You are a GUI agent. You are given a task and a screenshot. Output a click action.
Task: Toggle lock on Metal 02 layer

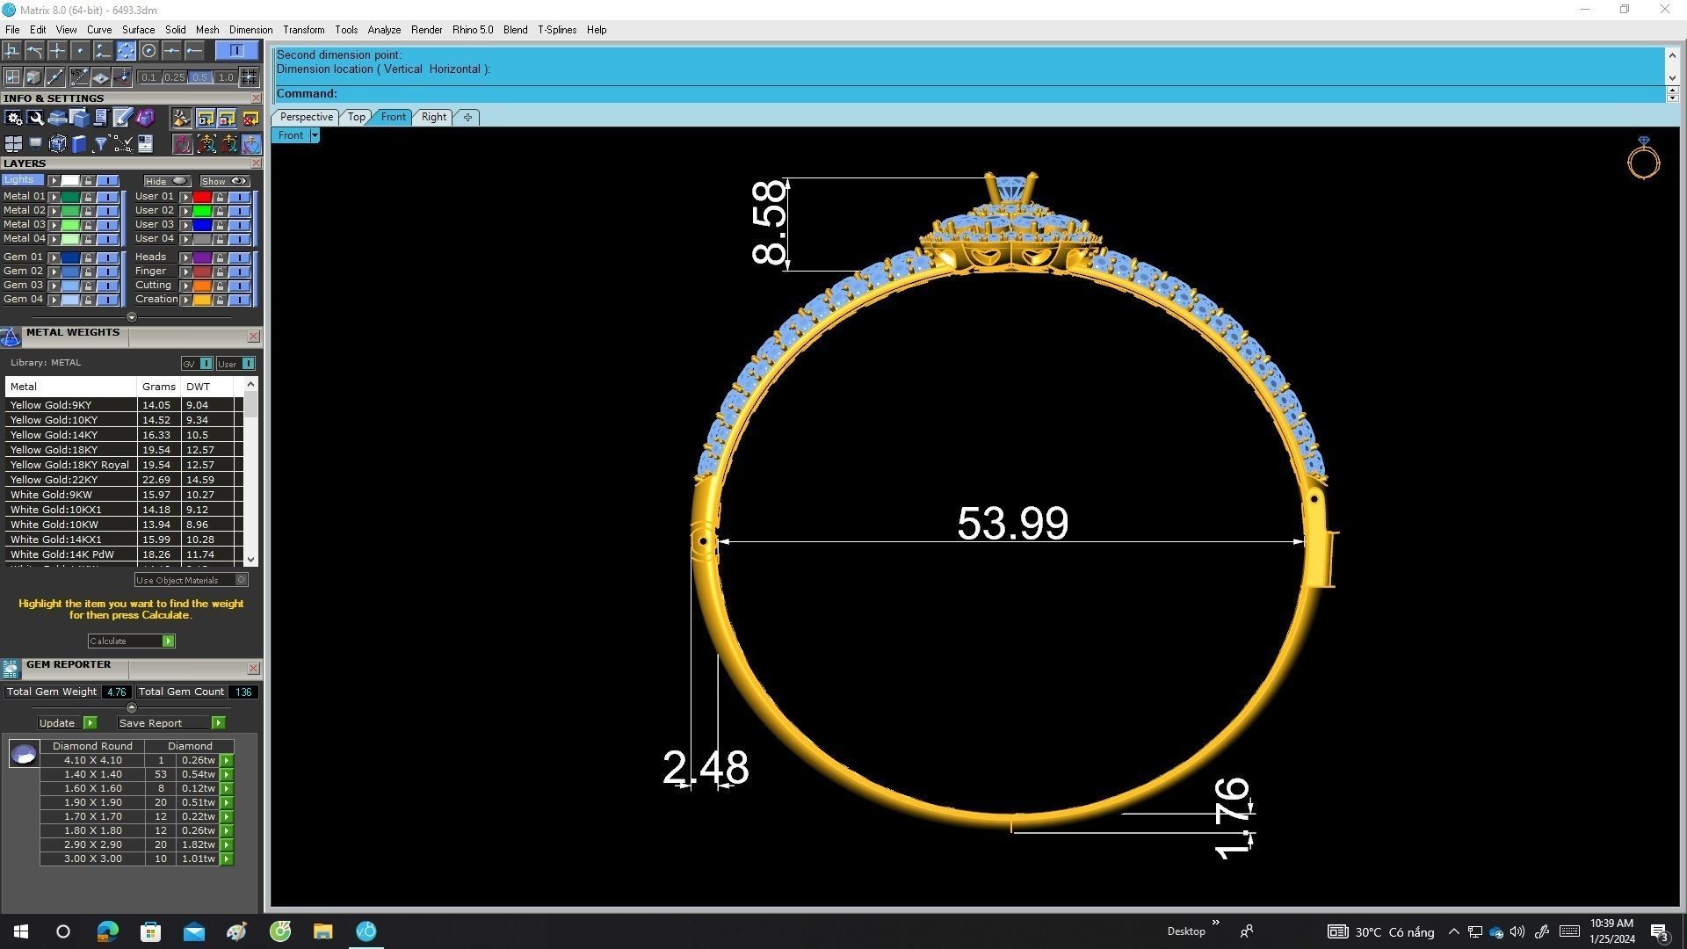[88, 211]
